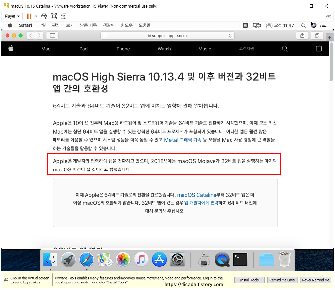Collapse VMware toolbar with double arrow icon
The image size is (335, 290).
(x=328, y=16)
